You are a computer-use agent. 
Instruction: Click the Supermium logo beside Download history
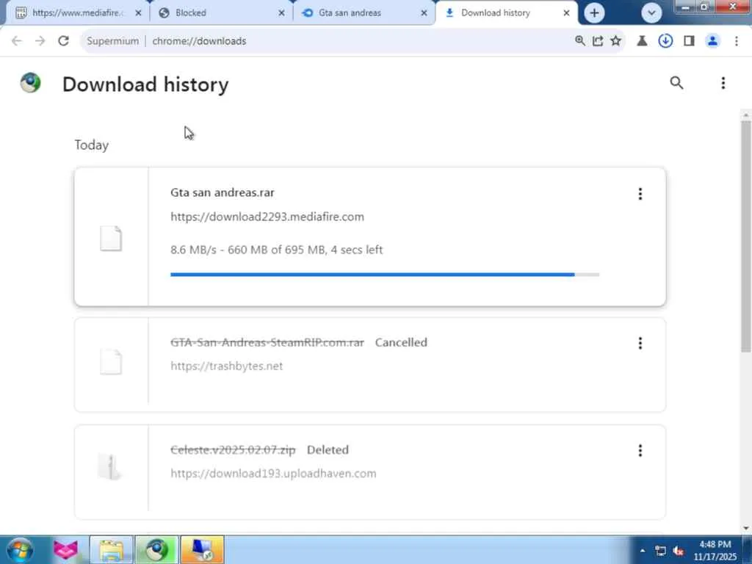[31, 83]
